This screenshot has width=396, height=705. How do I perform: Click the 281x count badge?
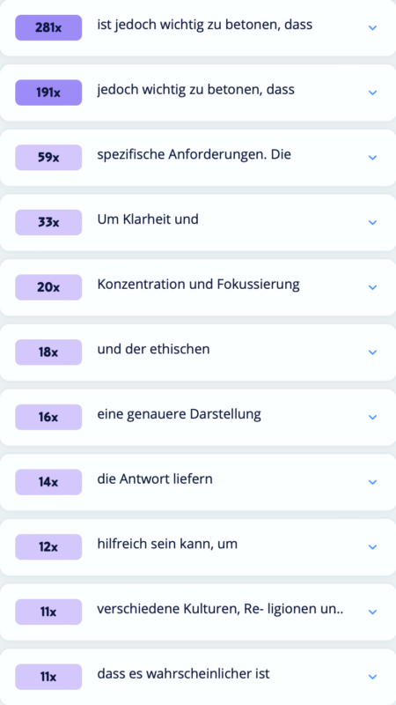(x=48, y=28)
